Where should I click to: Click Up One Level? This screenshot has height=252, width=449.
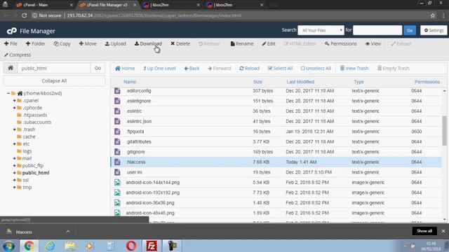pos(159,69)
